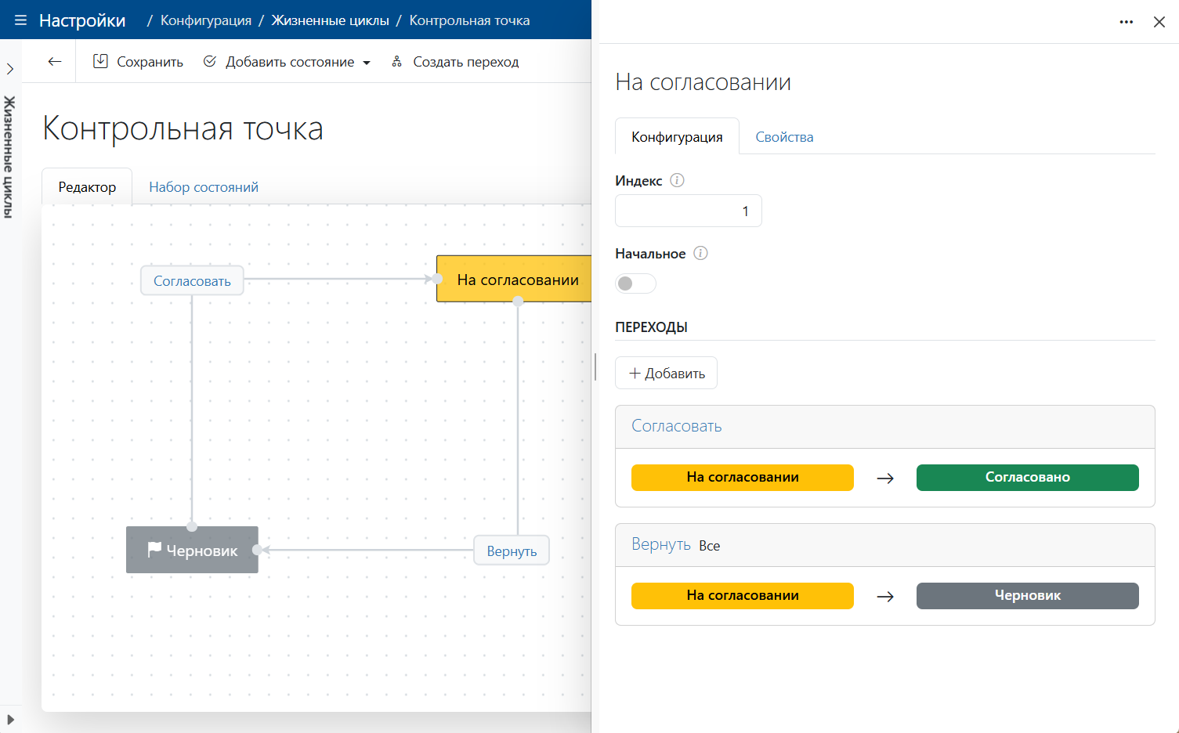Click the yellow На согласовании badge under Согласовать

point(743,478)
